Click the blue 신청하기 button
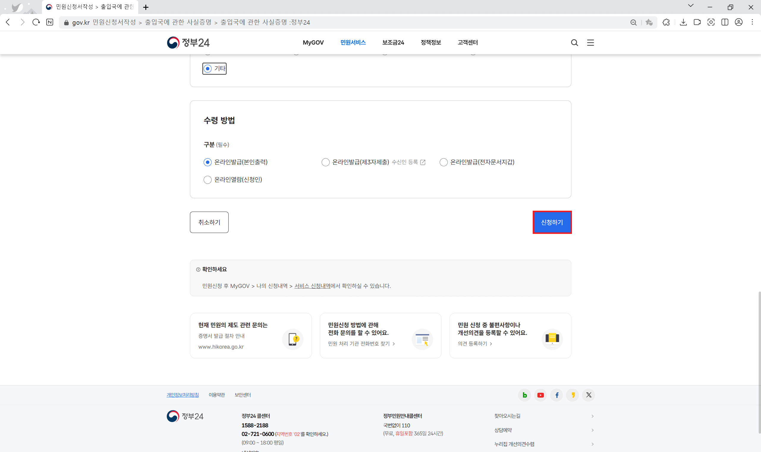Image resolution: width=761 pixels, height=452 pixels. tap(552, 222)
